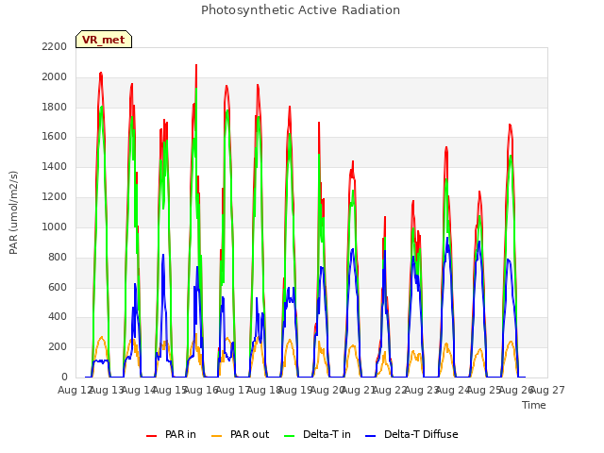Click the 1800 y-axis tick value
The image size is (604, 453).
[55, 107]
